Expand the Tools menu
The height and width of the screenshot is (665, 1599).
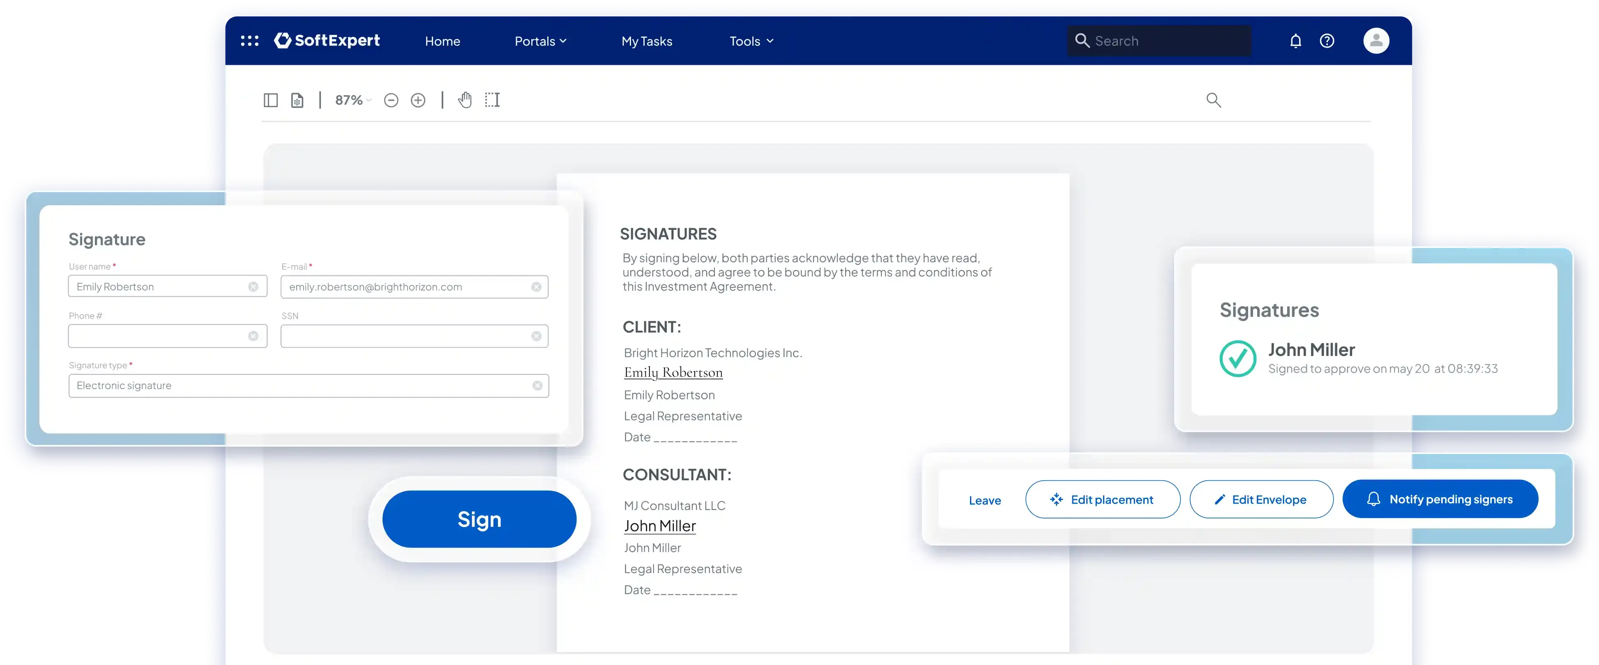[x=752, y=41]
